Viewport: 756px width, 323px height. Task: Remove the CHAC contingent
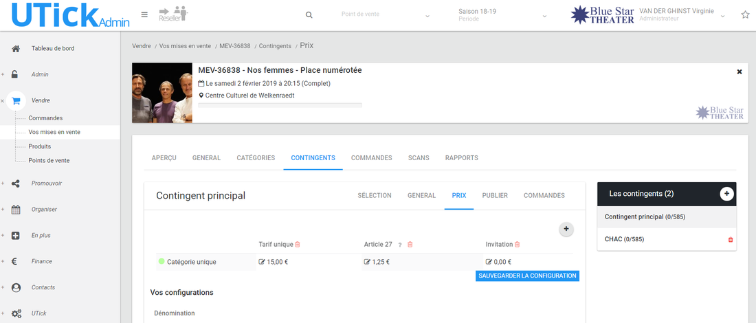[x=730, y=240]
